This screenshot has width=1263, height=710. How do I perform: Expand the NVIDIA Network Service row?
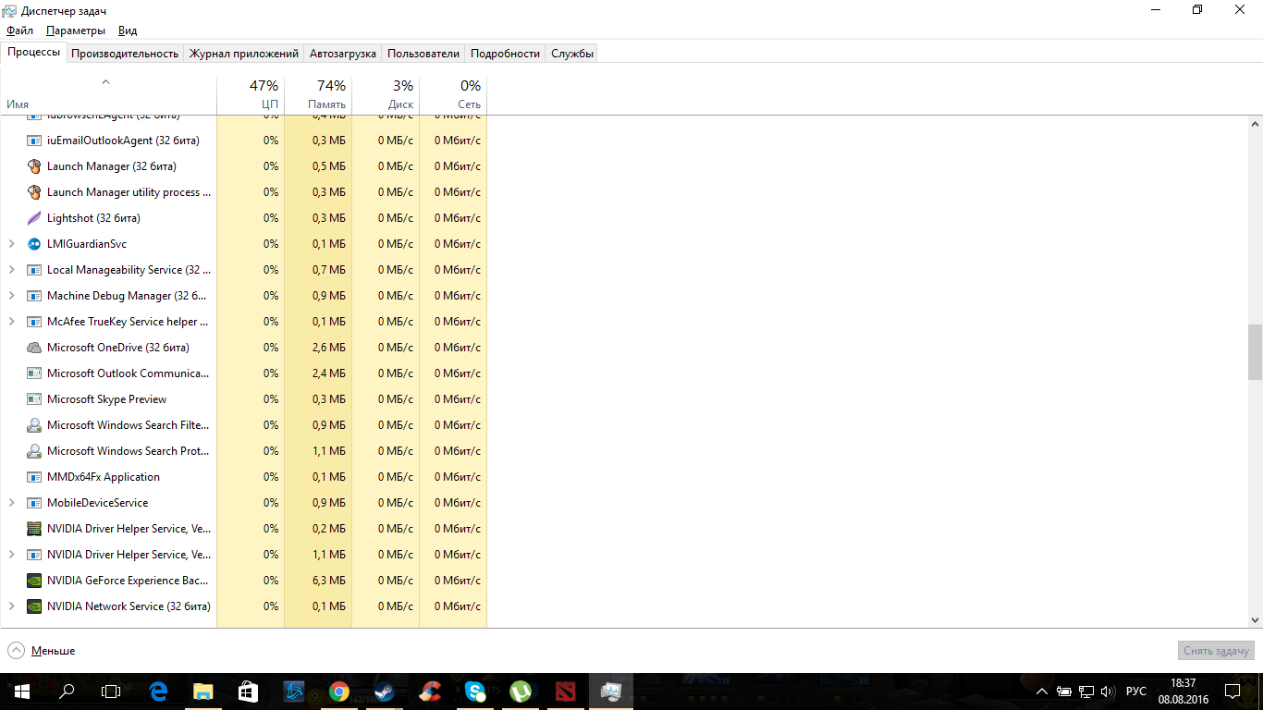(x=11, y=606)
